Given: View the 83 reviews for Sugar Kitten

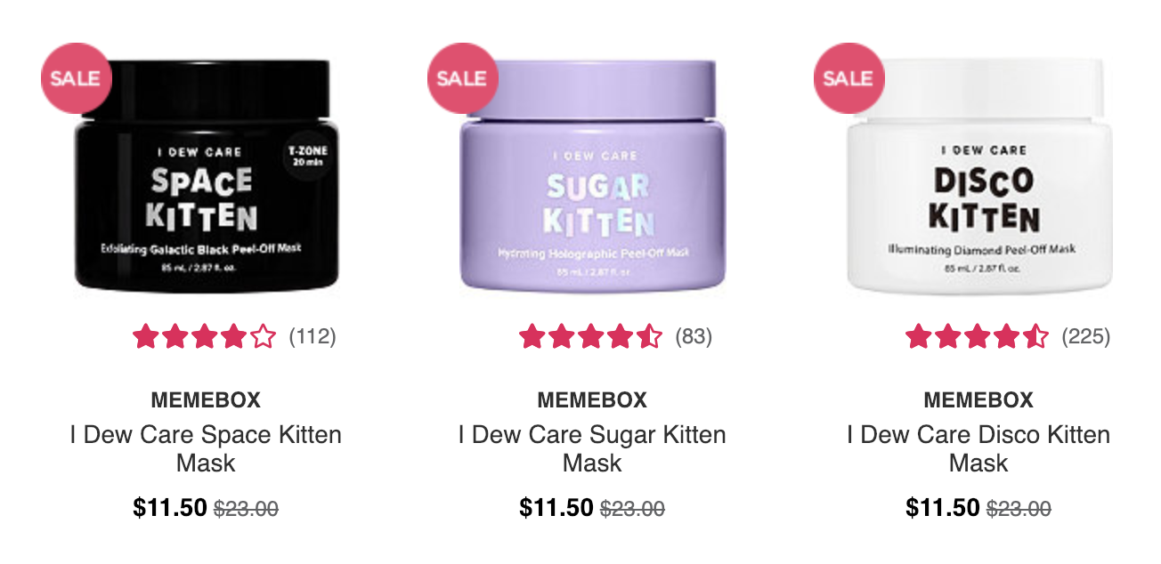Looking at the screenshot, I should tap(694, 337).
